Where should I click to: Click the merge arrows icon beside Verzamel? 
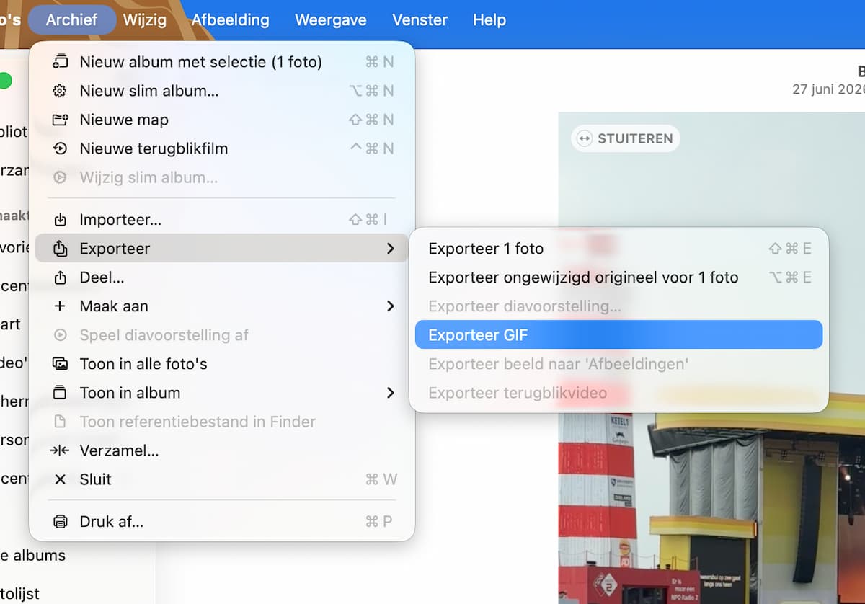[60, 451]
